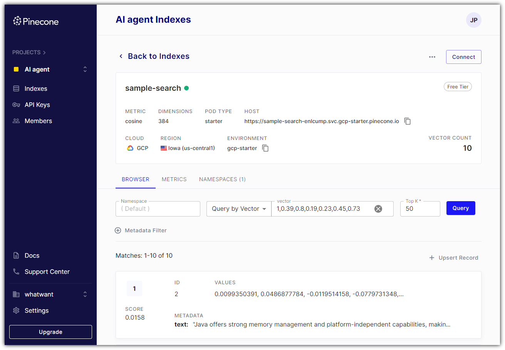Open the three-dots more options menu

pyautogui.click(x=432, y=57)
